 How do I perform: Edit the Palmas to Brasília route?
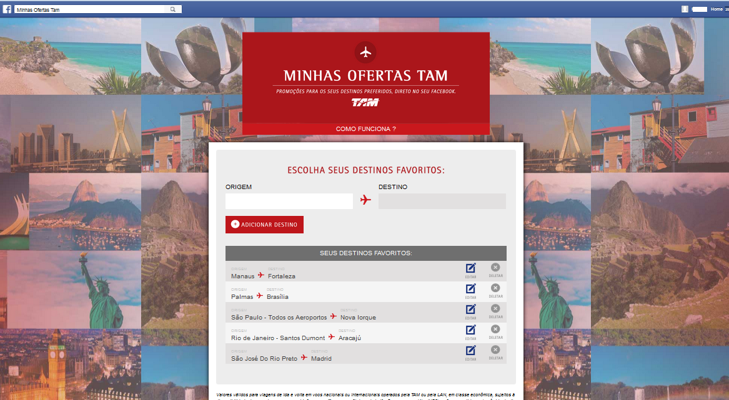tap(470, 290)
